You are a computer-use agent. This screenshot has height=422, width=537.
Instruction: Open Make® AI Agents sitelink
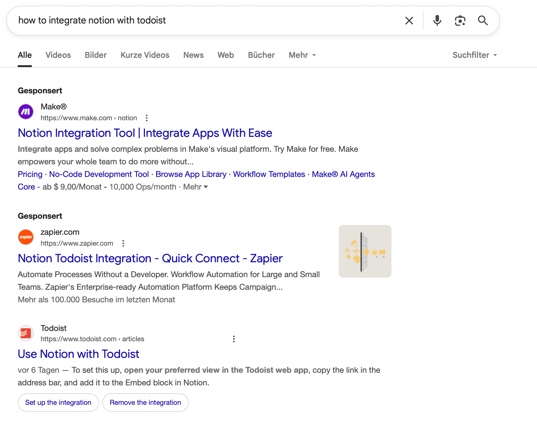343,174
